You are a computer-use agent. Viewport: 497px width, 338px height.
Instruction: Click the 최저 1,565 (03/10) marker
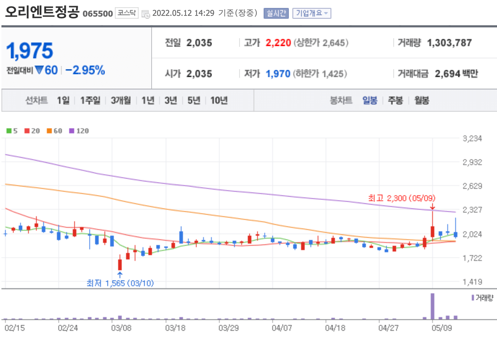[x=120, y=283]
